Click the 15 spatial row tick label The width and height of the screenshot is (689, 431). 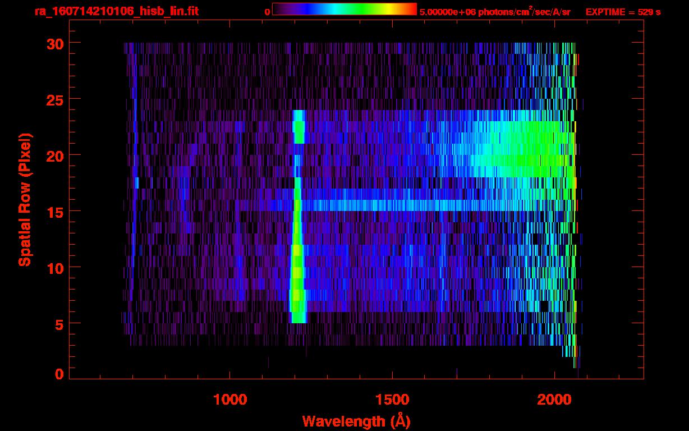point(54,212)
